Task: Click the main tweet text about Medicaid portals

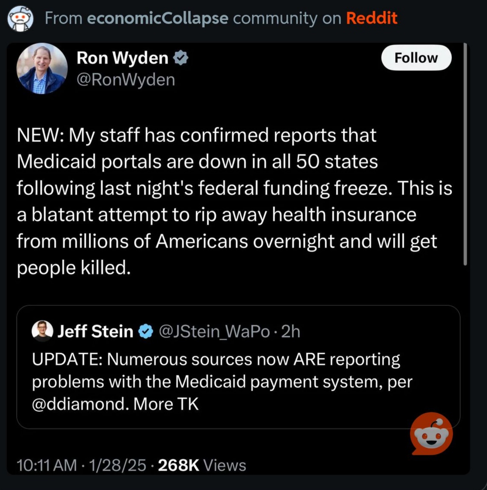Action: [x=234, y=202]
